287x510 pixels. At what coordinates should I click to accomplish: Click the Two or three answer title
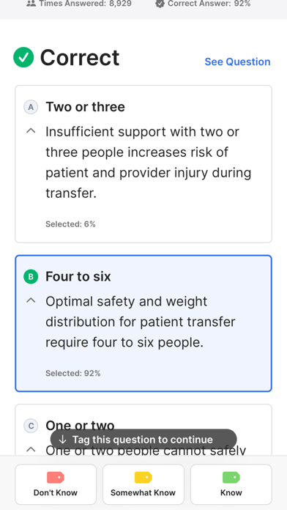coord(85,107)
